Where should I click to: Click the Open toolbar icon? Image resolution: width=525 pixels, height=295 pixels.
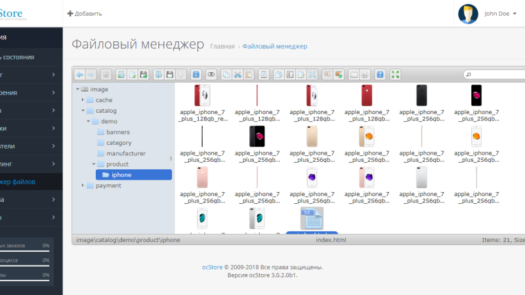point(159,75)
